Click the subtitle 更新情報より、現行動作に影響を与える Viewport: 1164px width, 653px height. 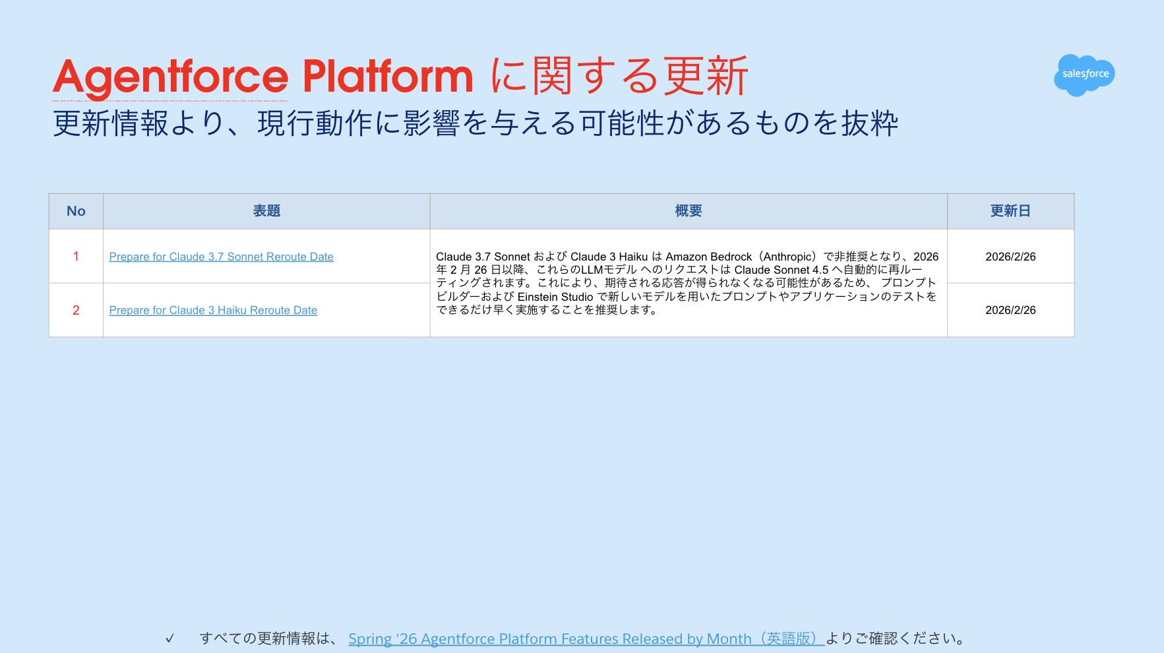click(x=475, y=123)
